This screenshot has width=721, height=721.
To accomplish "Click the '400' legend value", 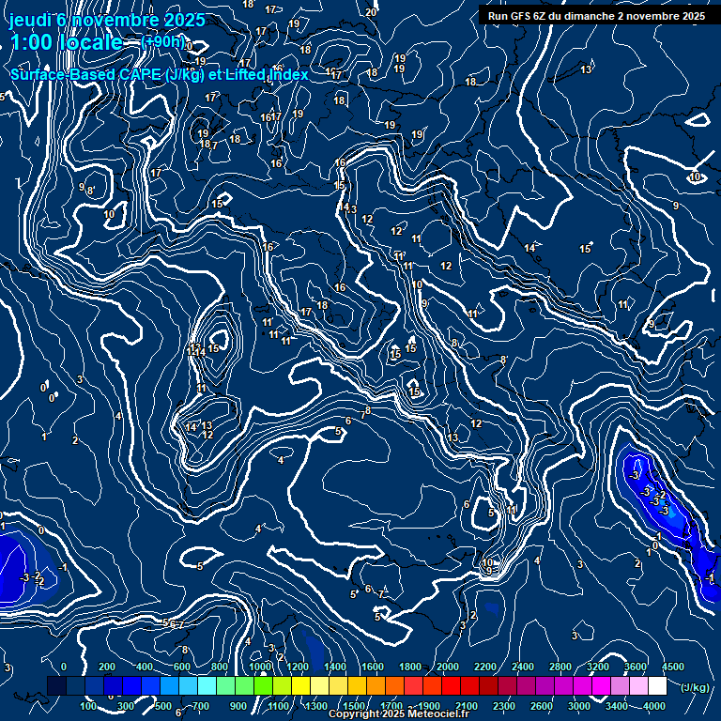I will tap(145, 667).
